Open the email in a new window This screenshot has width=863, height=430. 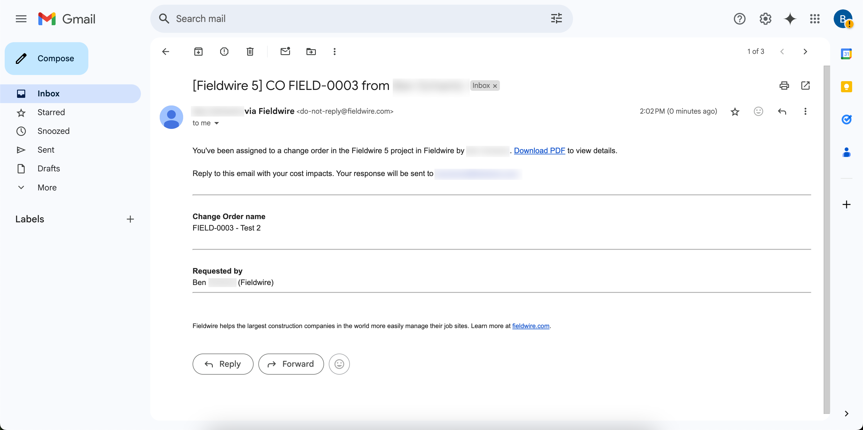point(805,86)
